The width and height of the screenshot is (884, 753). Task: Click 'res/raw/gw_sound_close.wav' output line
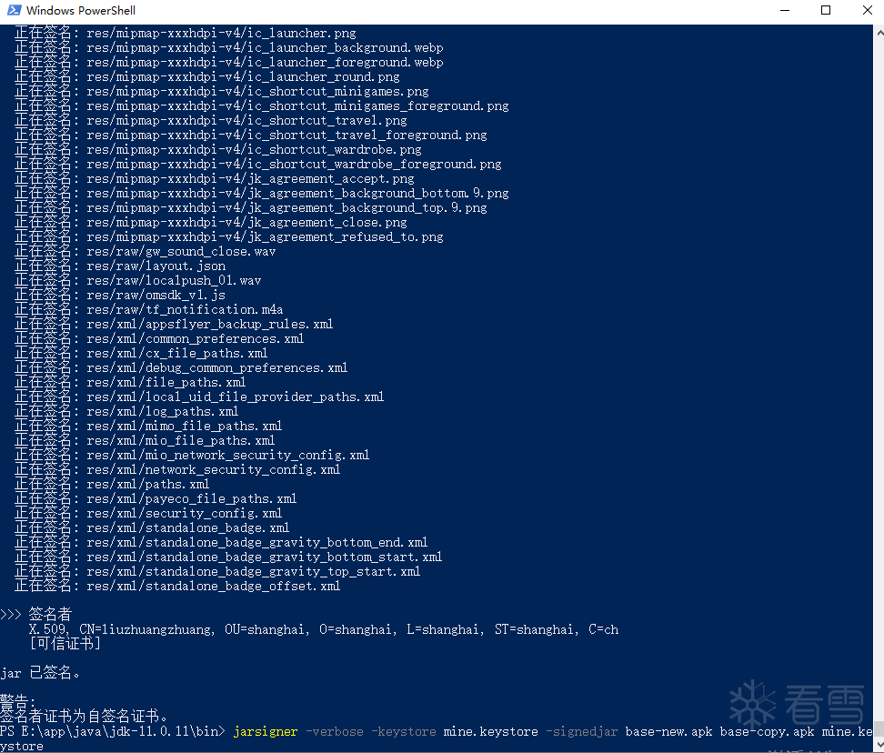pyautogui.click(x=146, y=251)
